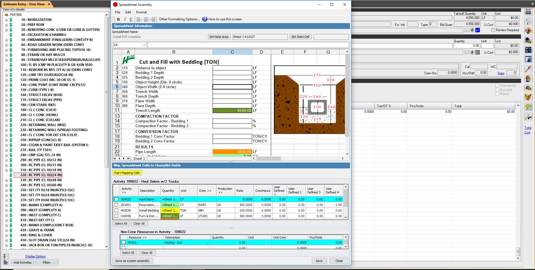Toggle underline formatting button
Screen dimensions: 535x270
pos(131,19)
